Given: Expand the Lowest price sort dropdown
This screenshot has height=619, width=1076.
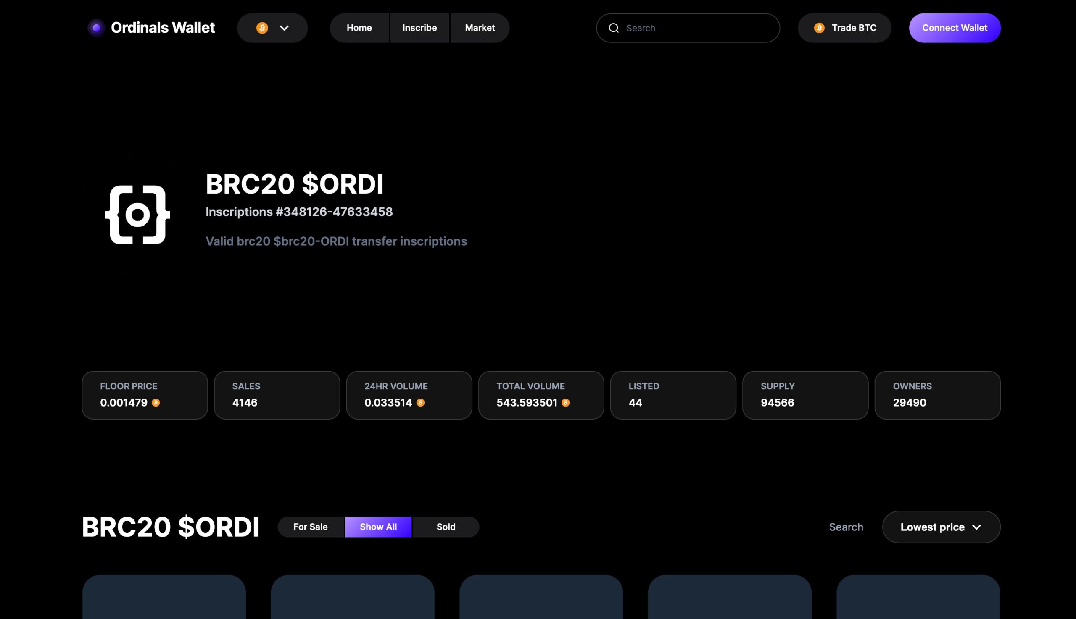Looking at the screenshot, I should click(x=941, y=527).
